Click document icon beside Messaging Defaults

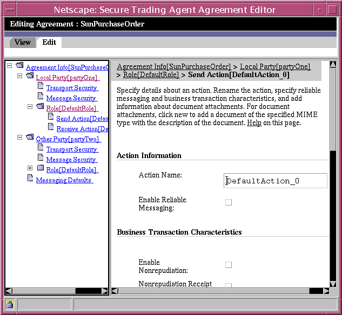pos(30,178)
